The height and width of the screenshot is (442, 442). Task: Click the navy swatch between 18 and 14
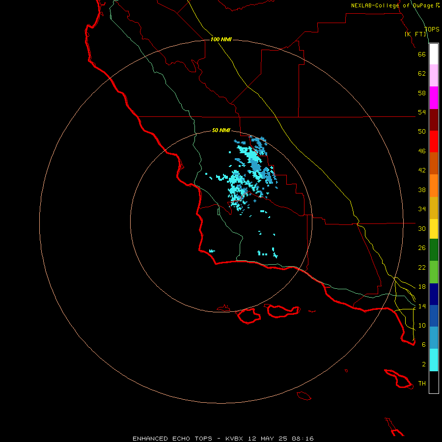[x=434, y=294]
